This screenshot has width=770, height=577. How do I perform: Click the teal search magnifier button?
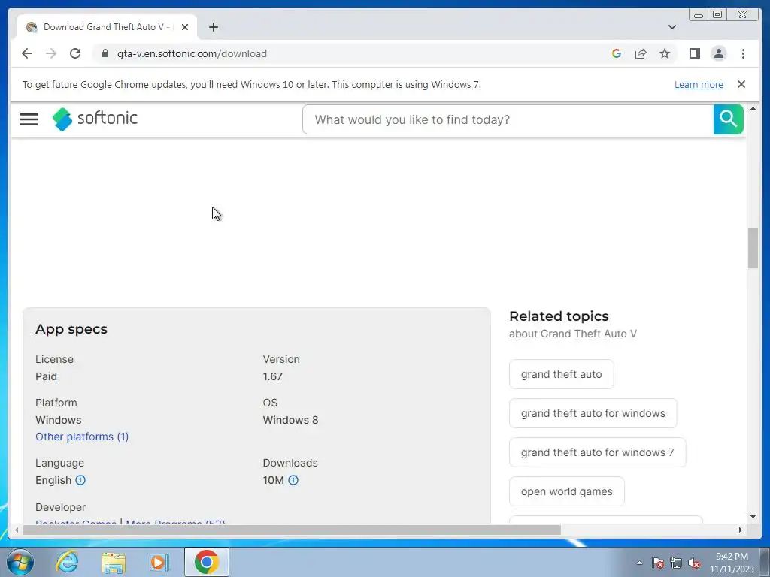[x=728, y=119]
